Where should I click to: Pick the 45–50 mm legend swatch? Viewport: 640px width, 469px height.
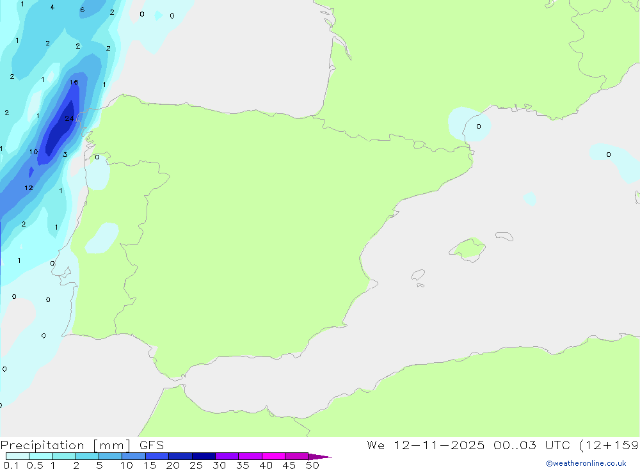pos(297,456)
